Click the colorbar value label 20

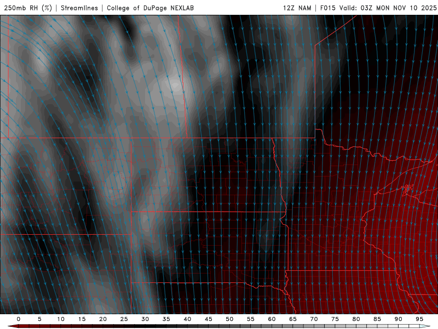(x=103, y=319)
